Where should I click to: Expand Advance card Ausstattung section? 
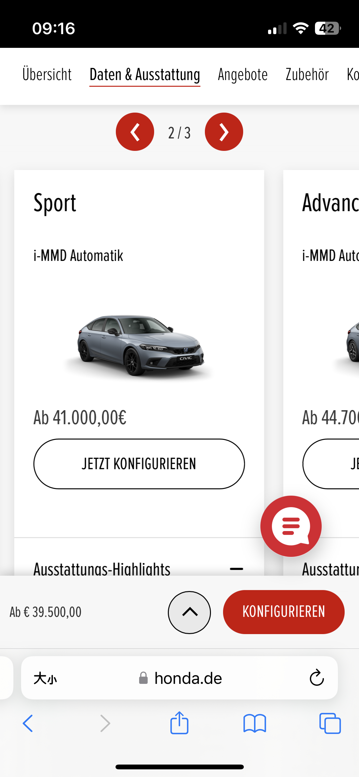331,569
